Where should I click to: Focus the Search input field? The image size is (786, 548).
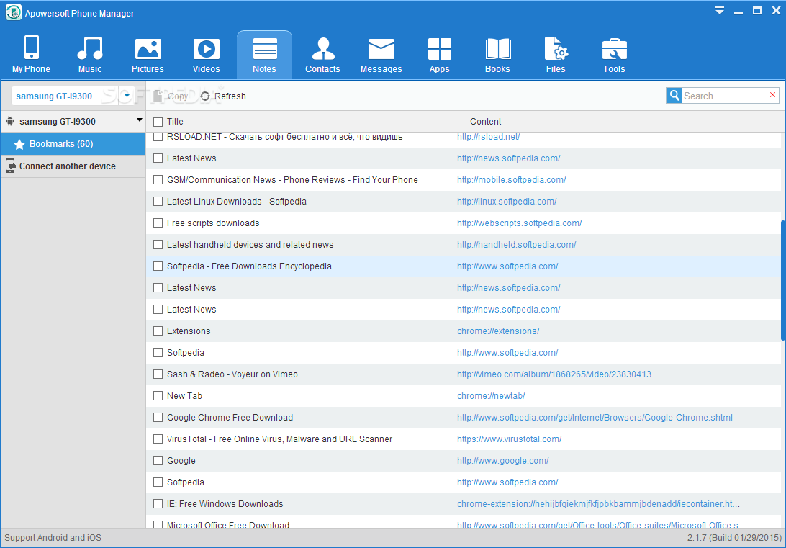tap(725, 96)
